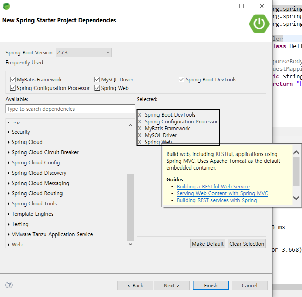Click the Available list scrollbar thumb
The height and width of the screenshot is (297, 302).
click(131, 207)
